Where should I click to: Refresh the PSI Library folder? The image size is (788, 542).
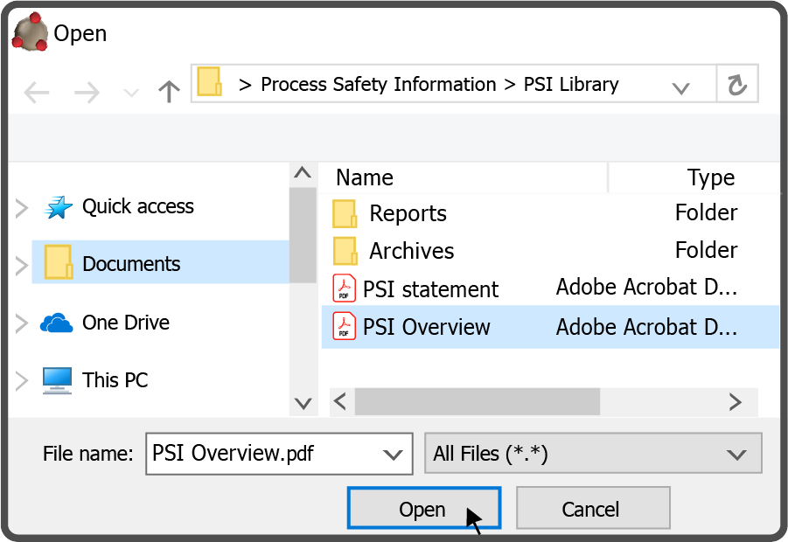[736, 85]
